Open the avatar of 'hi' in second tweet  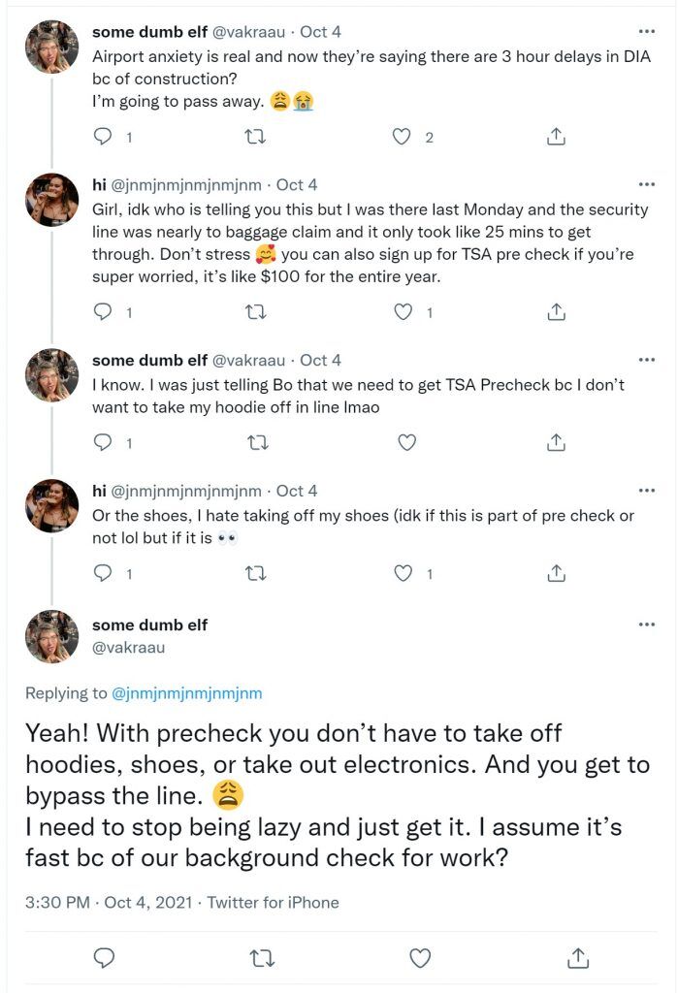click(x=52, y=200)
